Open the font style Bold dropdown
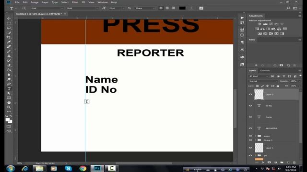The image size is (307, 172). (x=82, y=8)
